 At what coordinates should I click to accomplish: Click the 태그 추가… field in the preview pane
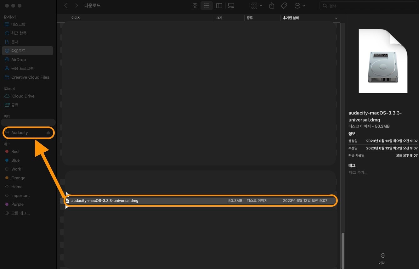click(x=358, y=172)
